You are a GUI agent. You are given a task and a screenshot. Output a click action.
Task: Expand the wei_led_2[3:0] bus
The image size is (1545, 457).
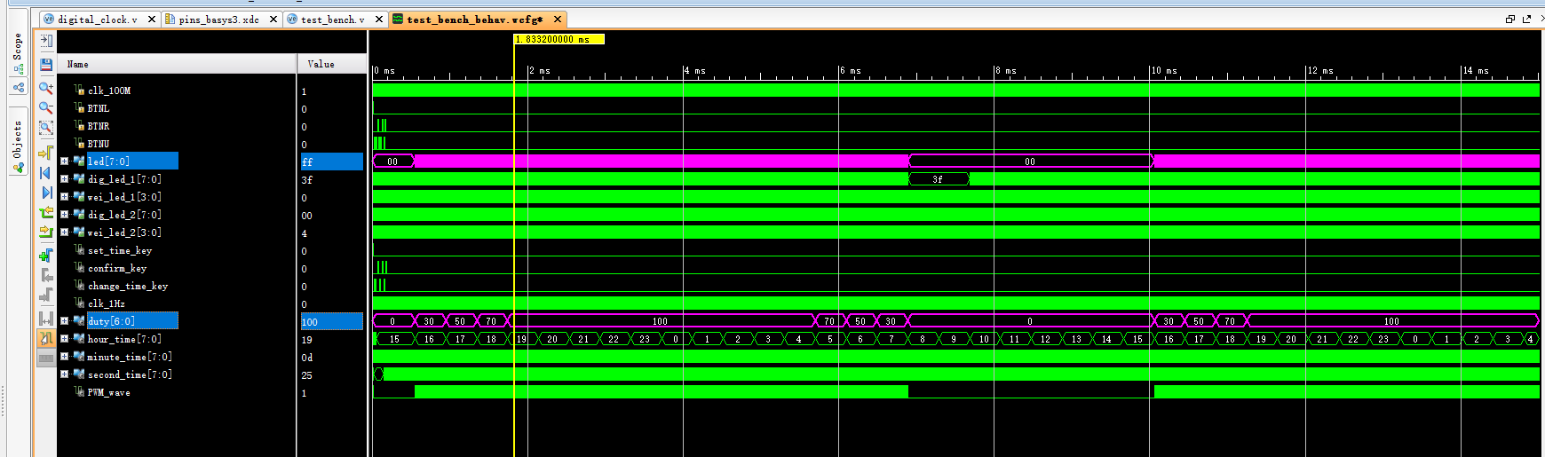[x=64, y=232]
